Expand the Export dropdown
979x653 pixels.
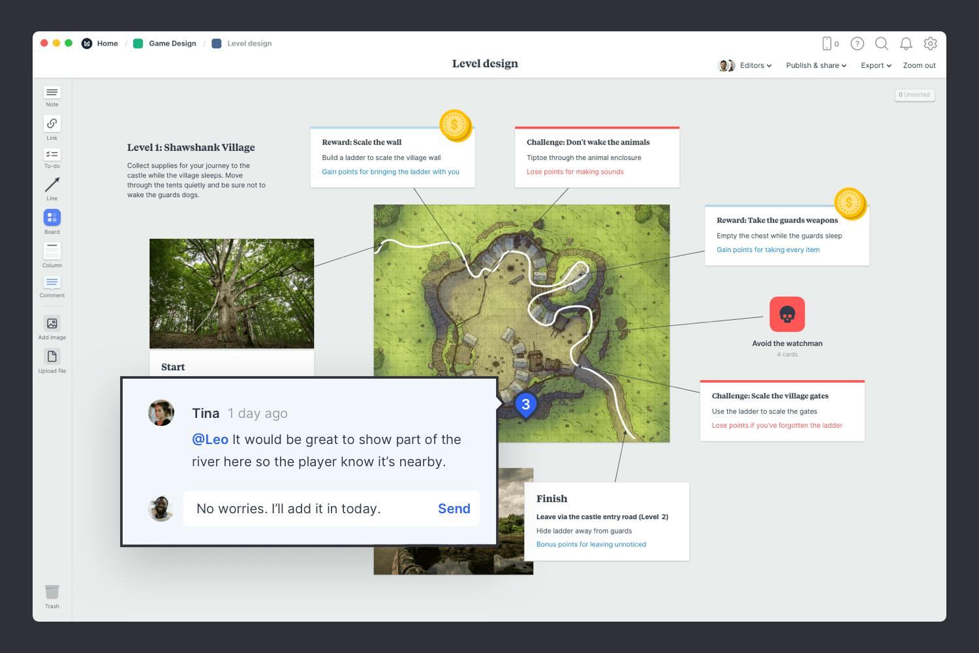coord(875,65)
